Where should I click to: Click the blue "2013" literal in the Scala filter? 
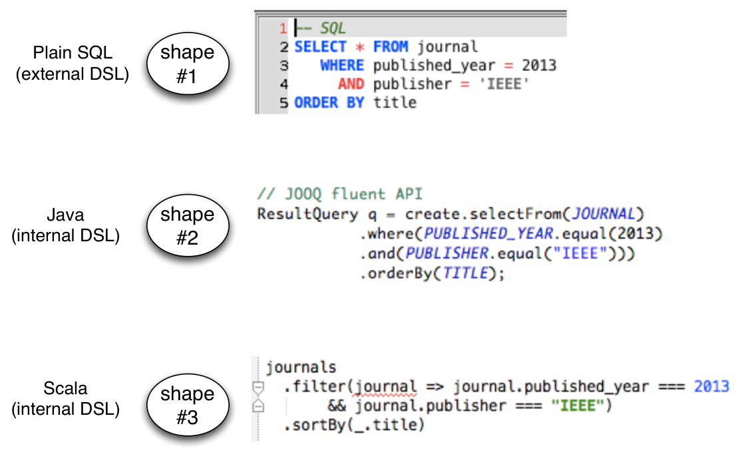click(x=712, y=386)
